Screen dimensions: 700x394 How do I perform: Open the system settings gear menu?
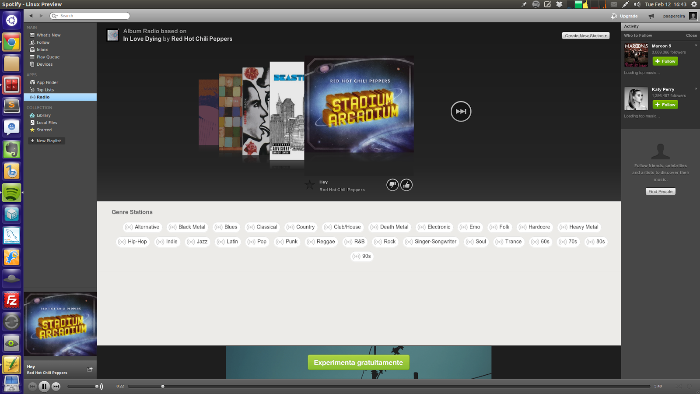(694, 4)
